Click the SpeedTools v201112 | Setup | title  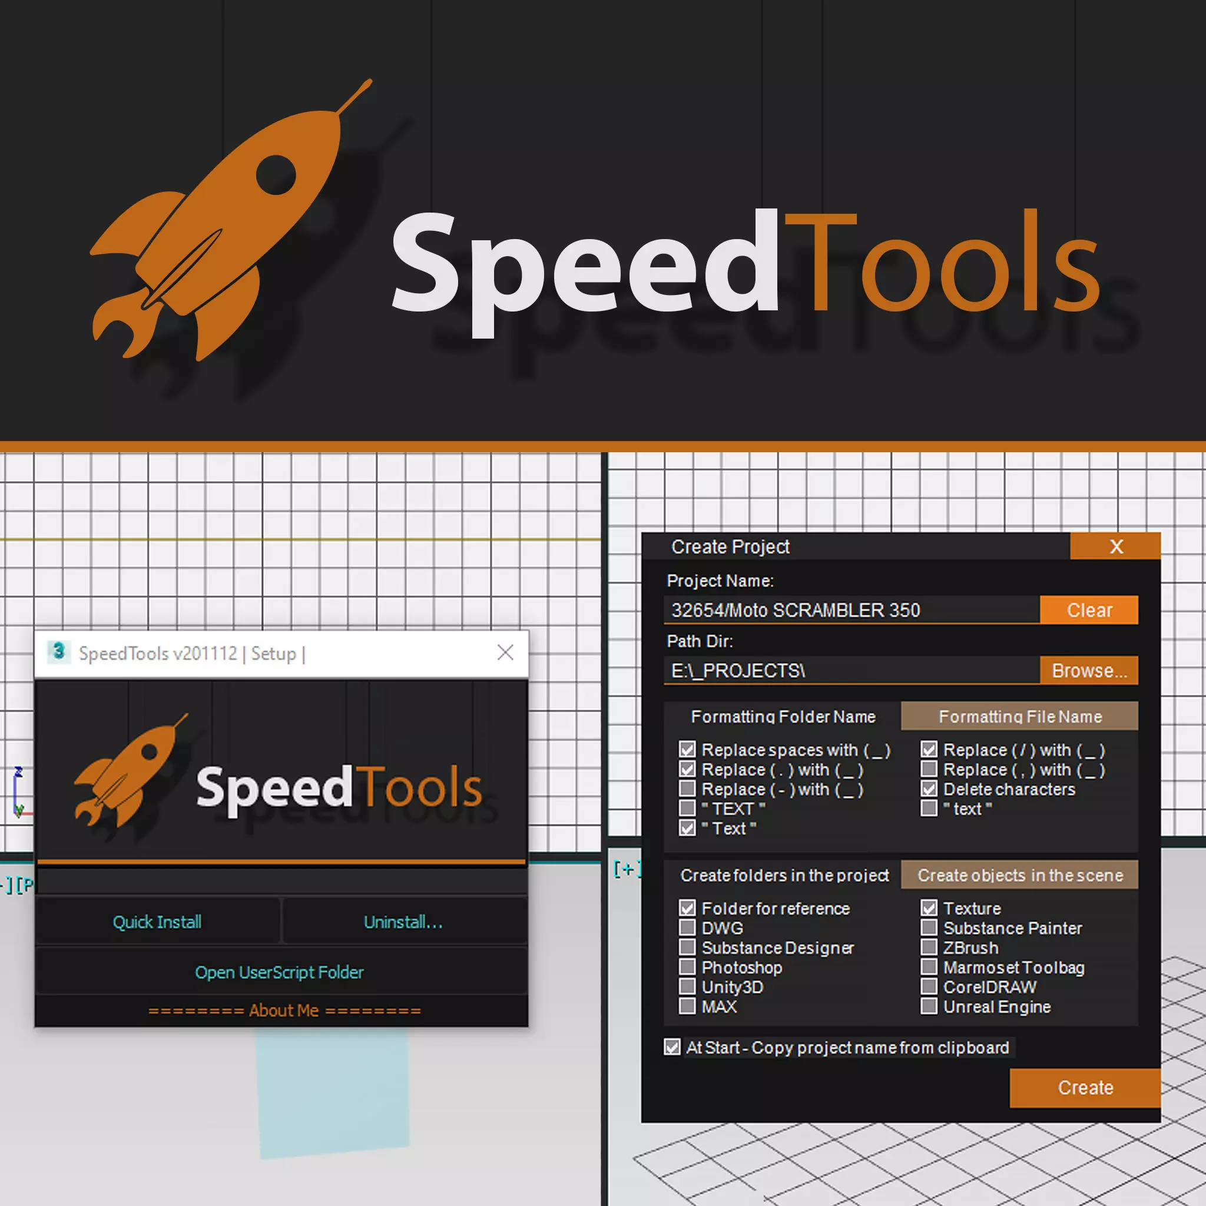point(192,653)
